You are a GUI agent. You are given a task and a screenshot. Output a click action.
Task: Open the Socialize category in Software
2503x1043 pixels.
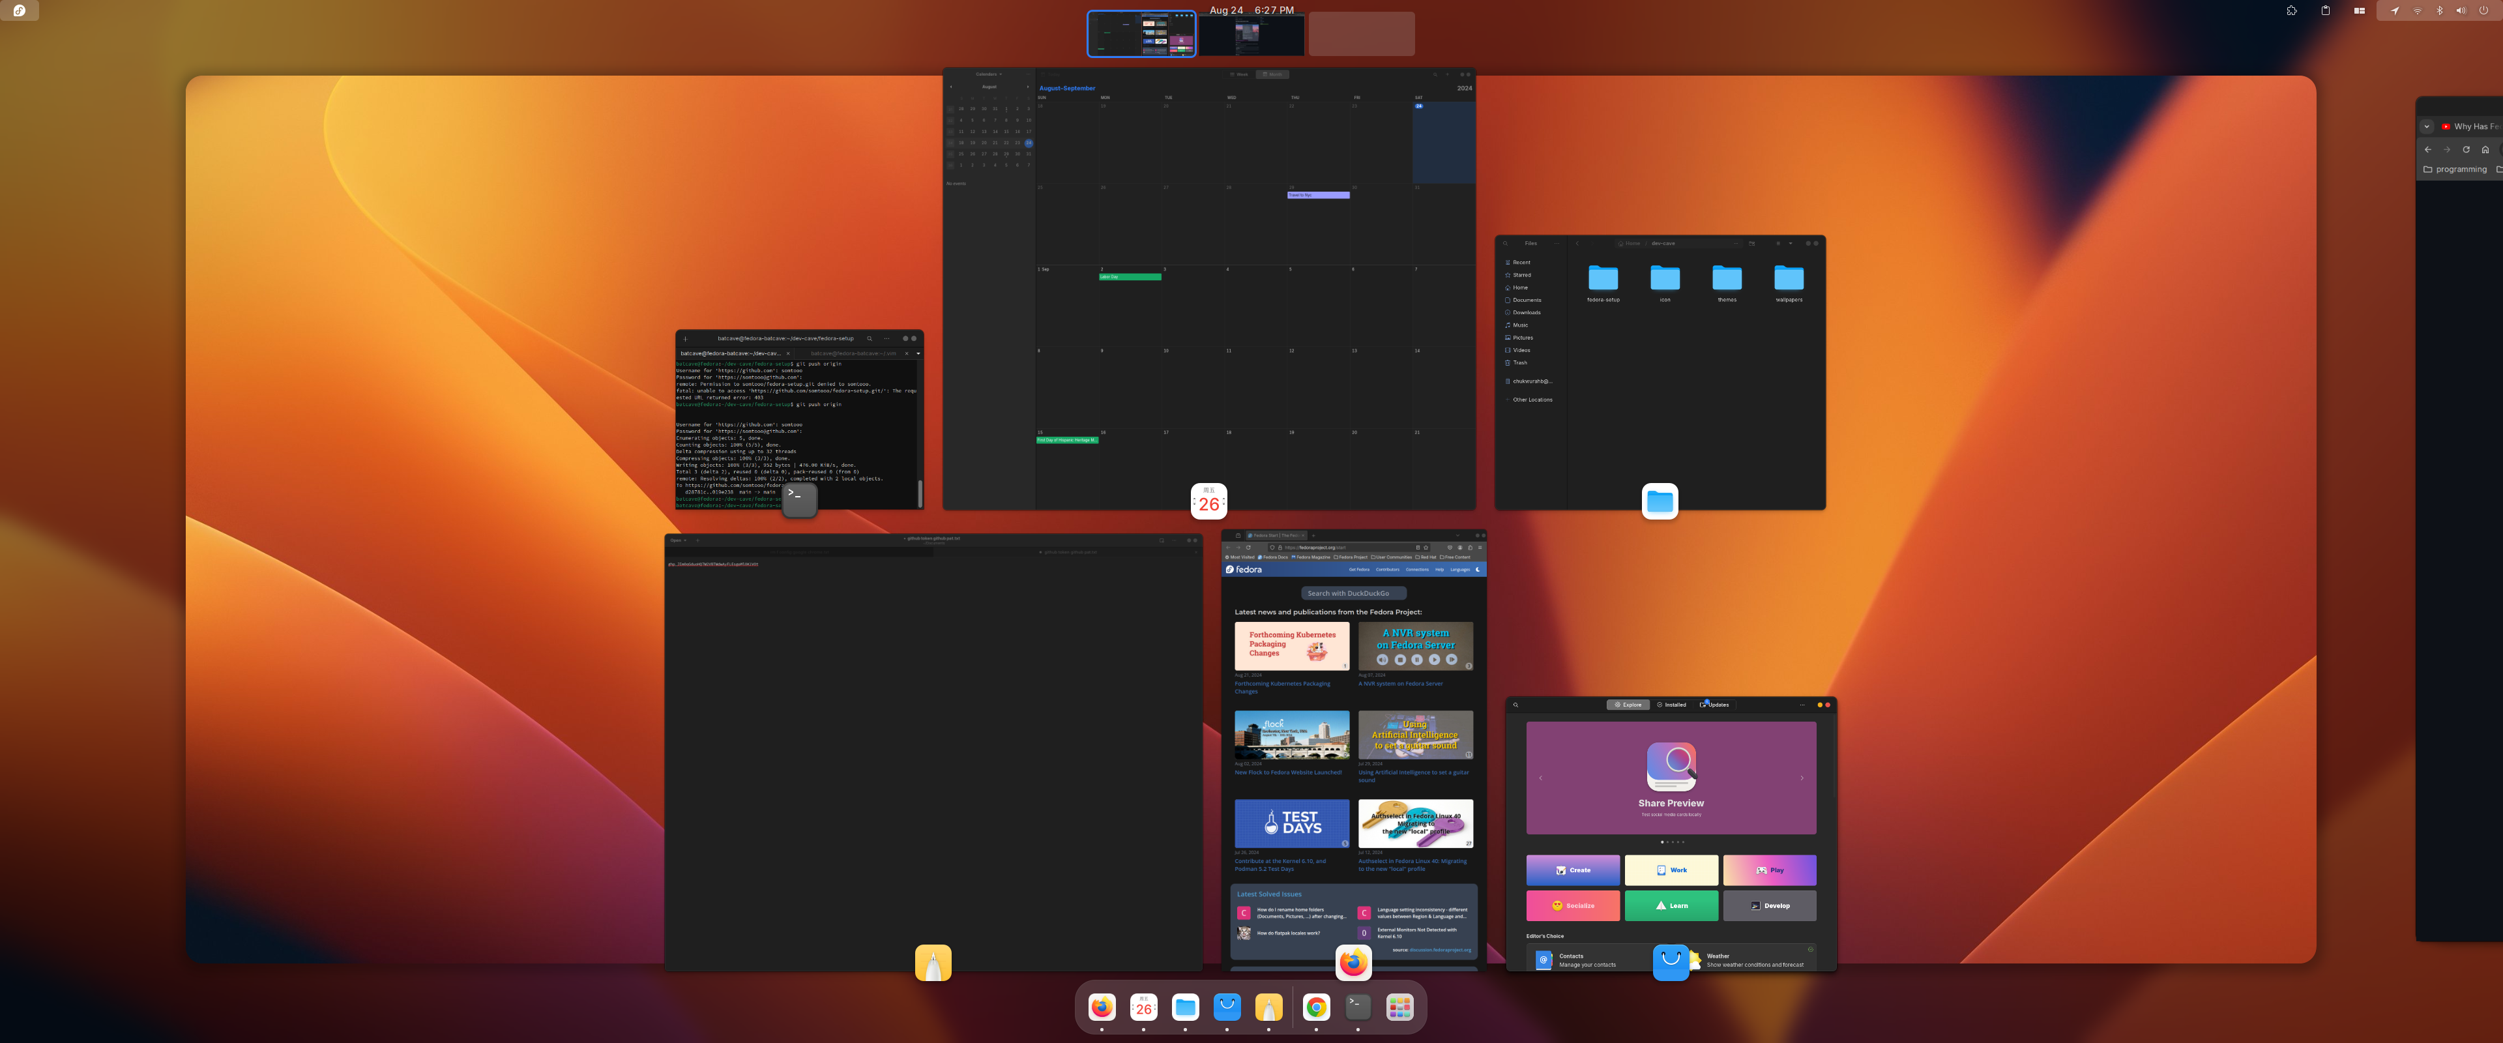coord(1573,905)
